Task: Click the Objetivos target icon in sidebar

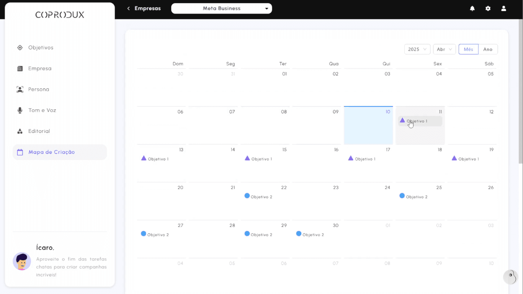Action: coord(20,47)
